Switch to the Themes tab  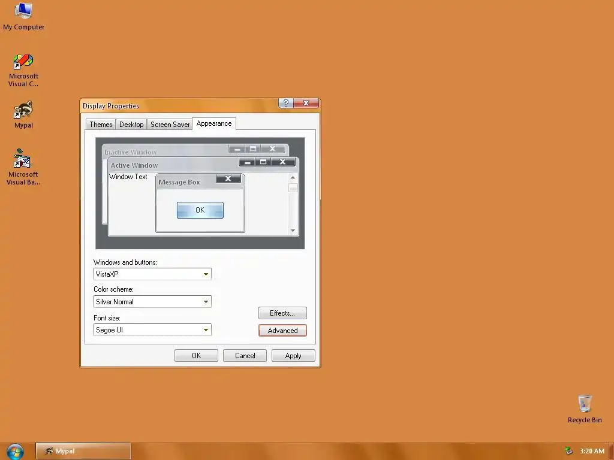pyautogui.click(x=101, y=125)
